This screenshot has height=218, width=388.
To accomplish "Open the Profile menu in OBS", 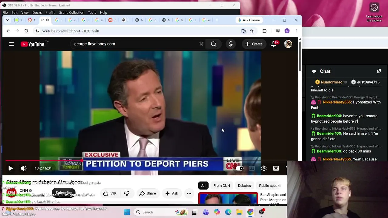I will pyautogui.click(x=50, y=12).
